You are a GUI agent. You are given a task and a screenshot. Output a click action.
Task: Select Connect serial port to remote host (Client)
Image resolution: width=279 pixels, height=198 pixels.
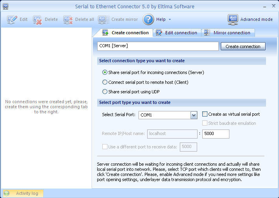pos(105,82)
